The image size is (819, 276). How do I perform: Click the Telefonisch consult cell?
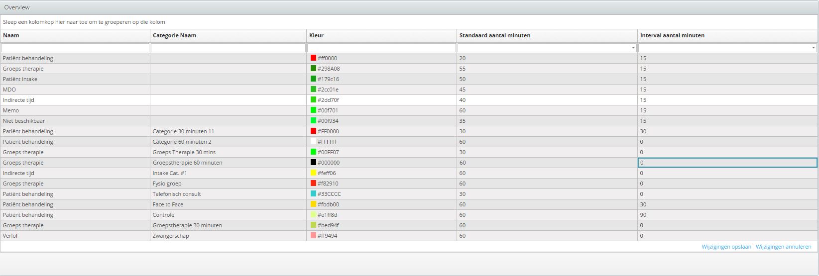click(228, 194)
